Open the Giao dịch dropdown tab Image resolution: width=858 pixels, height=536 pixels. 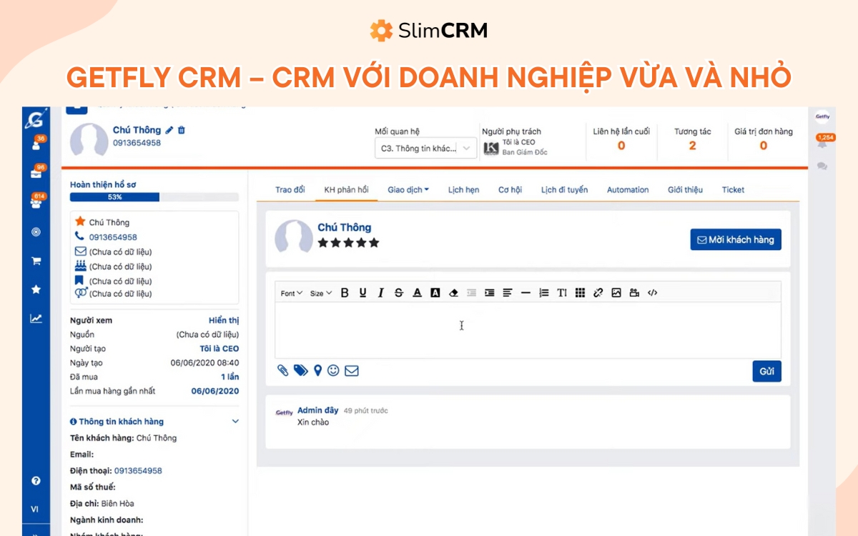pyautogui.click(x=409, y=189)
